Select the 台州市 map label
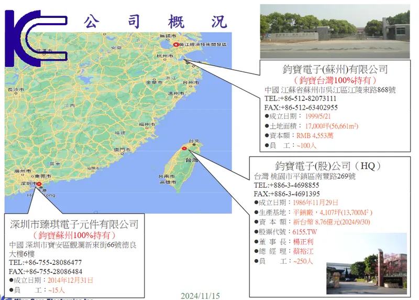Viewport: 419px width, 300px height. click(191, 82)
